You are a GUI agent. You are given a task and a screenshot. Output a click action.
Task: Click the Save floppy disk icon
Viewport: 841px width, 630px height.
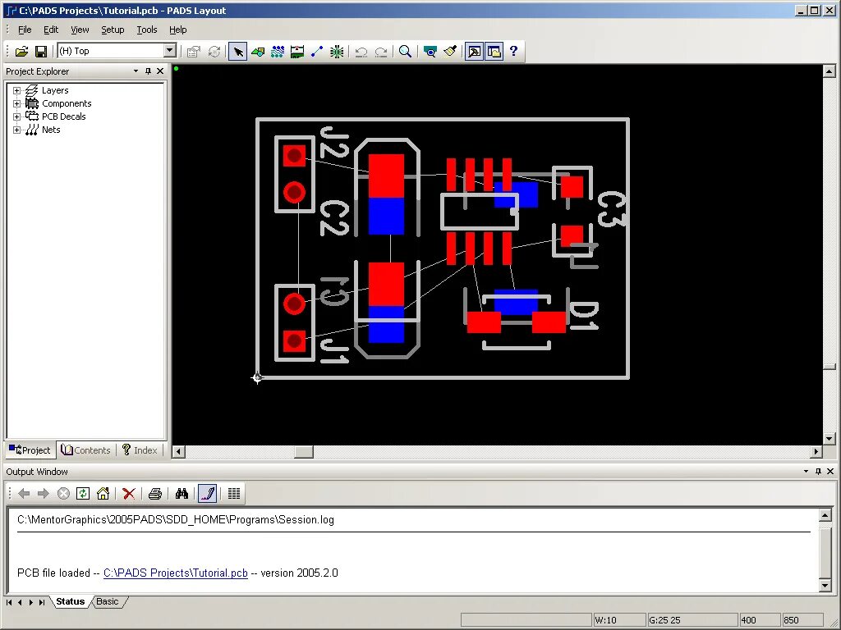pos(41,52)
